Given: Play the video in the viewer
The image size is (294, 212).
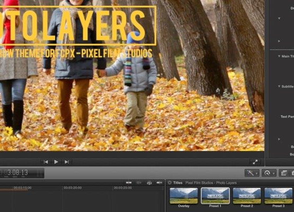Looking at the screenshot, I should (x=56, y=162).
